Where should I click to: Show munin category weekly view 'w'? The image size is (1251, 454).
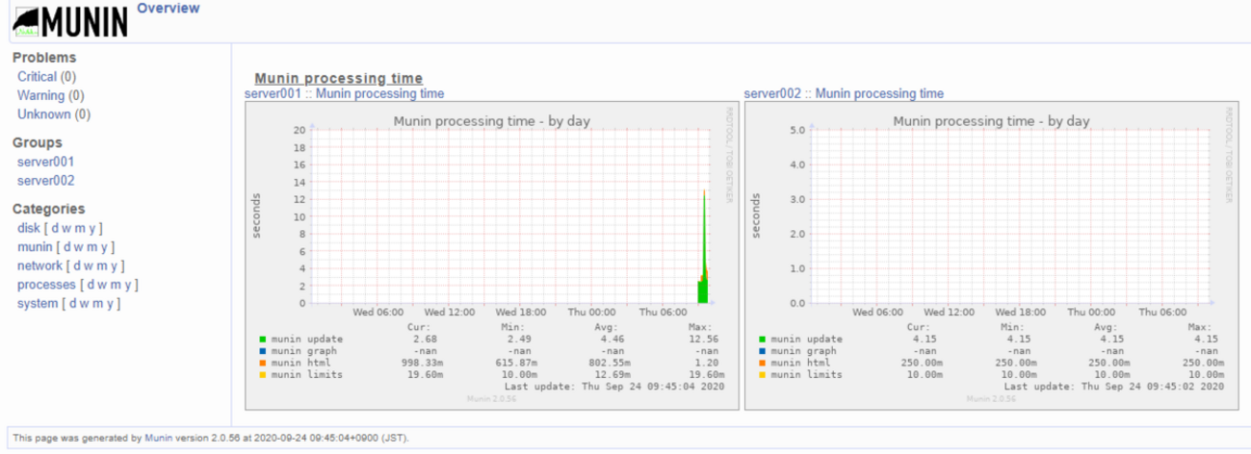(x=79, y=247)
